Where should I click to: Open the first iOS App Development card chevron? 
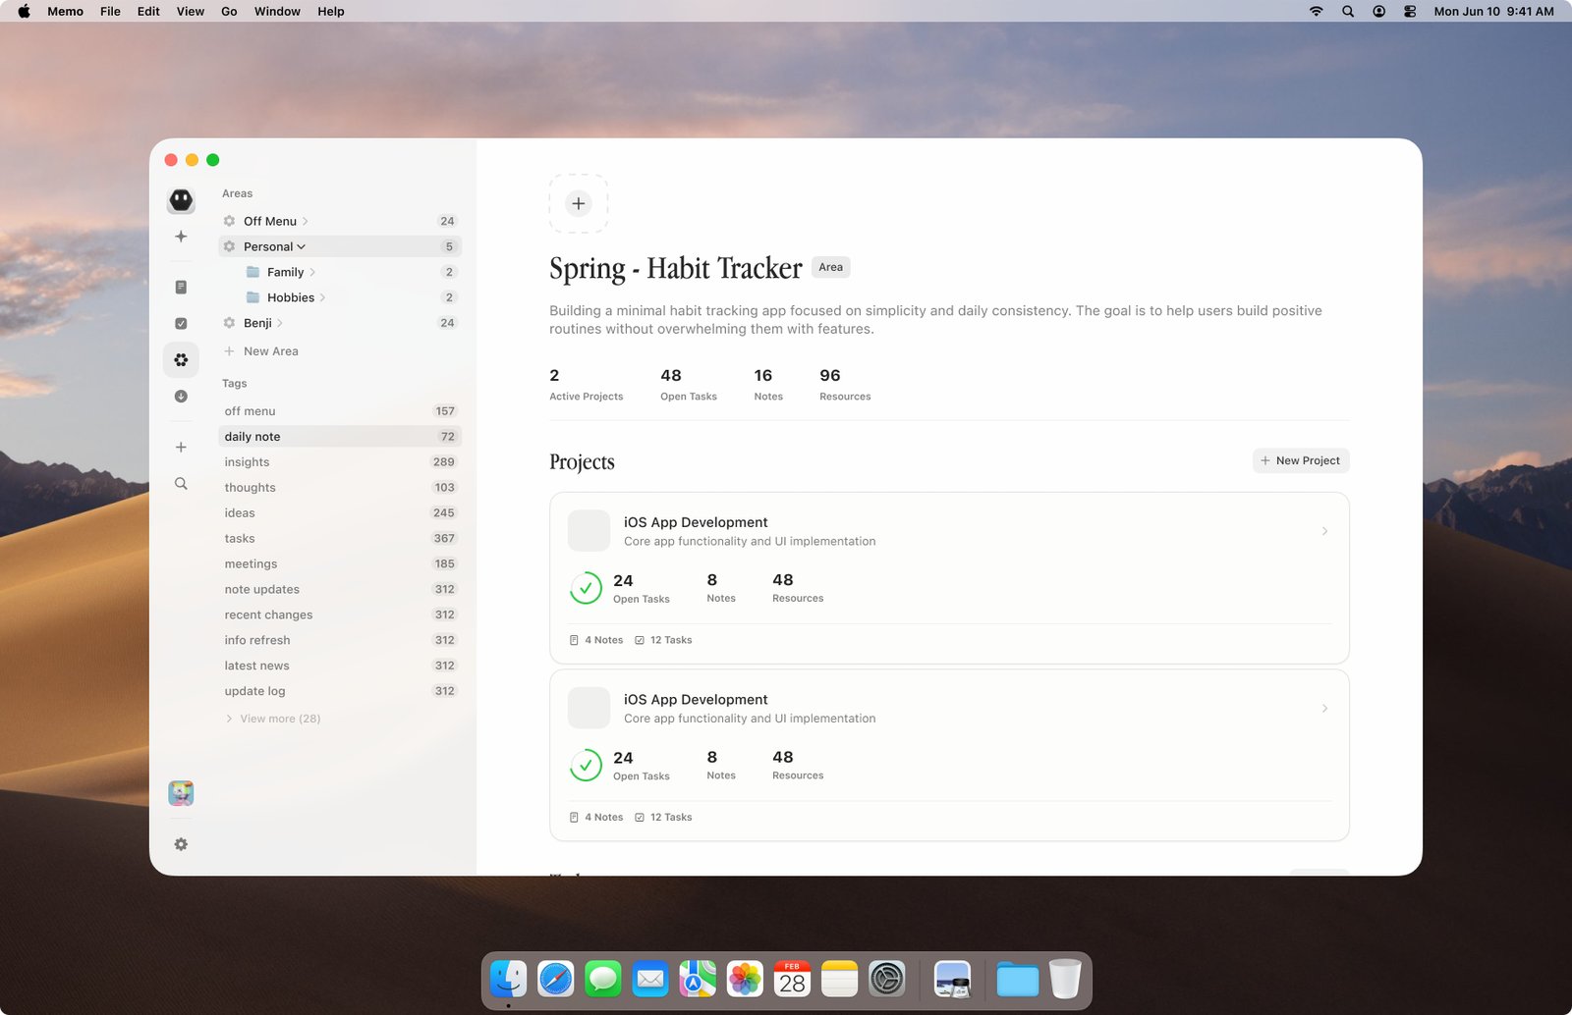tap(1324, 531)
